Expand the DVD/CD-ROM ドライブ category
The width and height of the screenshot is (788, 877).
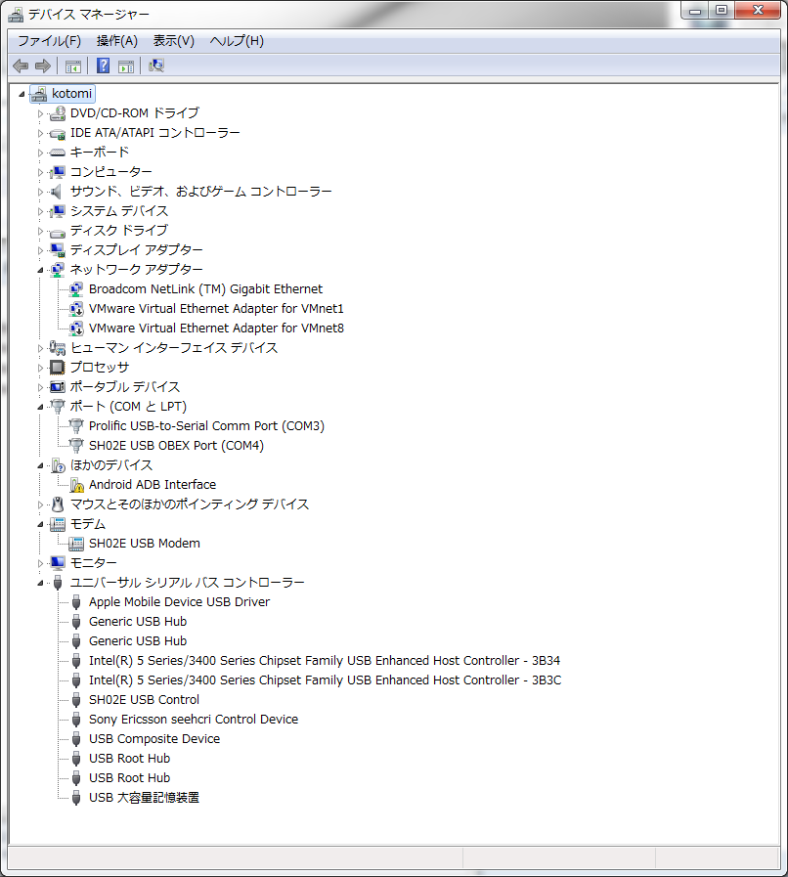point(41,113)
